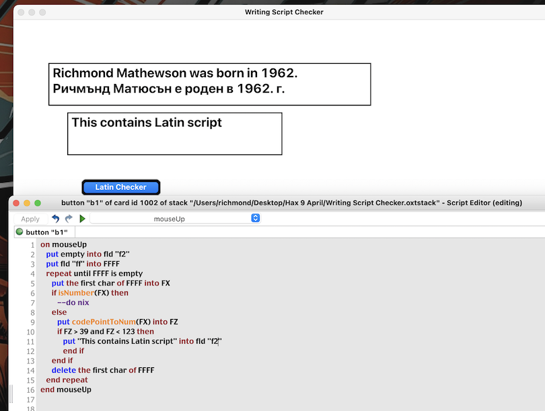This screenshot has height=411, width=545.
Task: Click the Cyrillic text line in the top field
Action: (x=169, y=89)
